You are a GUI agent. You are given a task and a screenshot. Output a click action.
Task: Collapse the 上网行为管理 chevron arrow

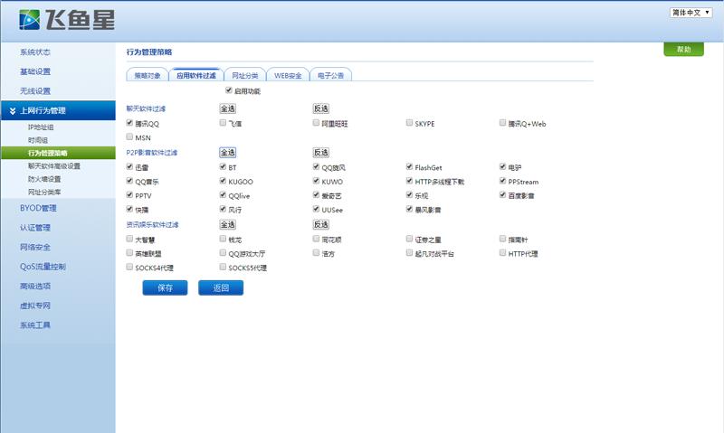13,111
